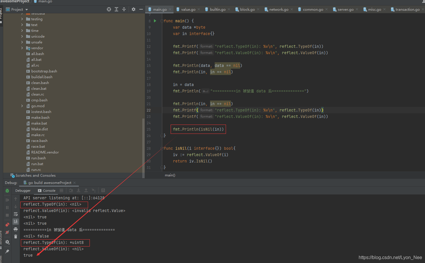Click the Print console output icon
Image resolution: width=425 pixels, height=263 pixels.
[x=16, y=229]
